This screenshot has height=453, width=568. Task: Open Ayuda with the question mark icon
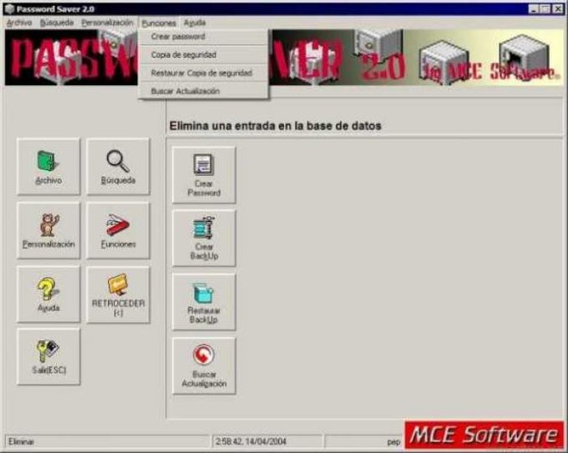[x=48, y=294]
